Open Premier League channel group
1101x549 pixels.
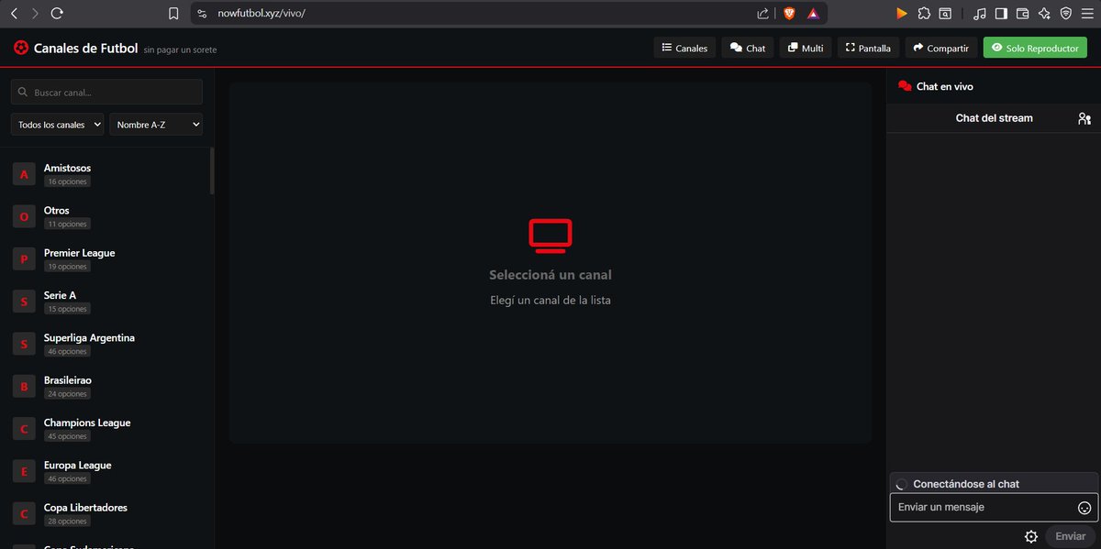[x=106, y=259]
